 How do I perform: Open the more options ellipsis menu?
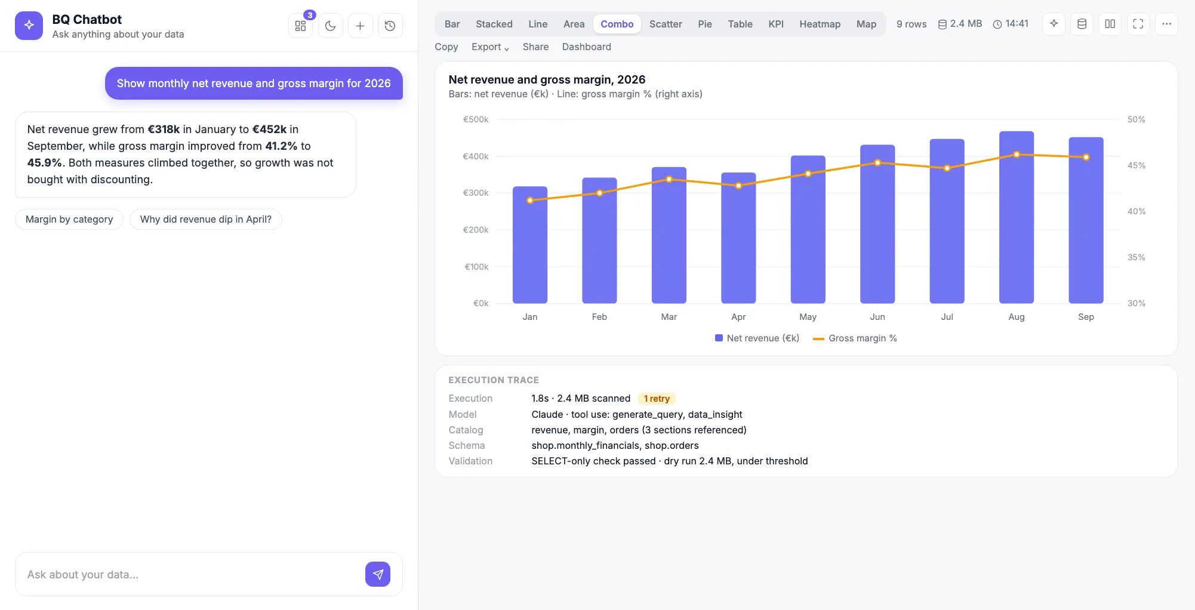pyautogui.click(x=1166, y=24)
